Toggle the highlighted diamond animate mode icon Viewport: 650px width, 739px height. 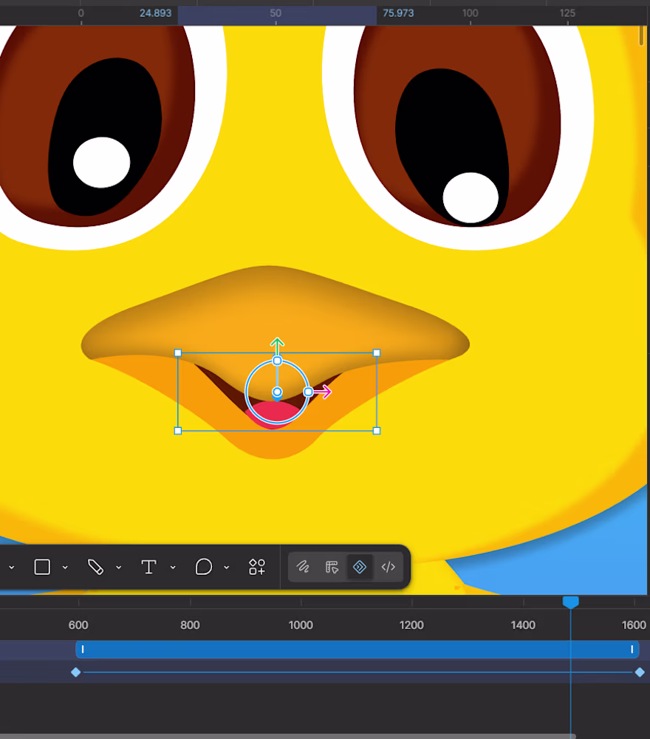[x=360, y=567]
